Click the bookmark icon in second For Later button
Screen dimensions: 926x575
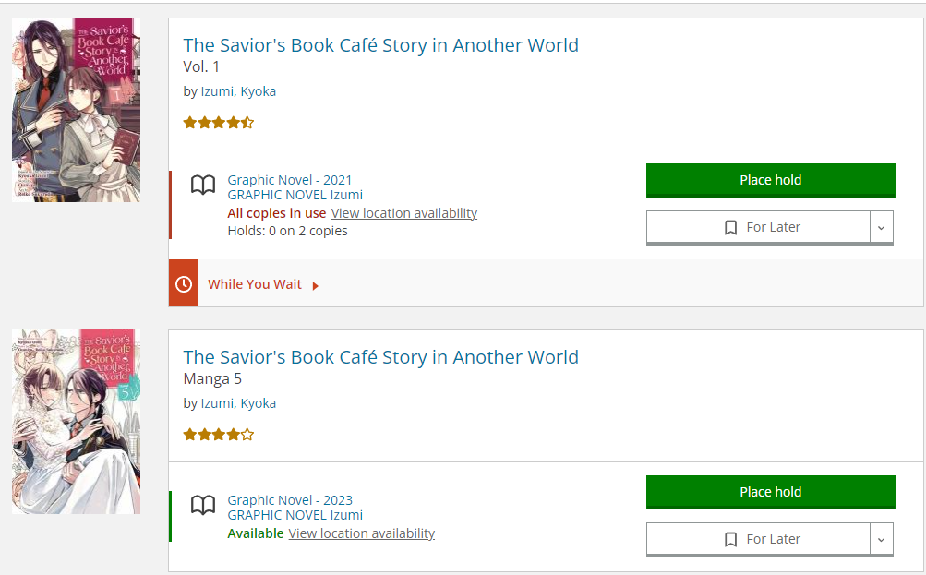click(x=730, y=539)
